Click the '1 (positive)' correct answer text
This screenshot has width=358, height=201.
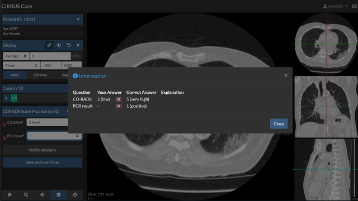[x=136, y=106]
